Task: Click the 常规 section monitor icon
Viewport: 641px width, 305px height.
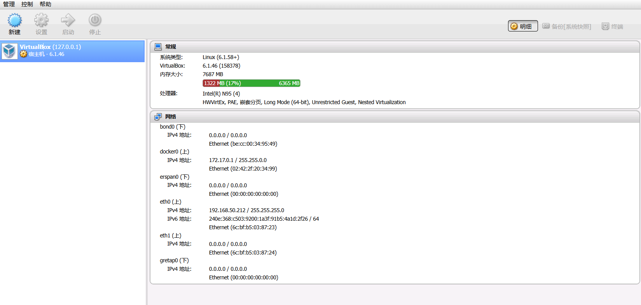Action: [158, 47]
